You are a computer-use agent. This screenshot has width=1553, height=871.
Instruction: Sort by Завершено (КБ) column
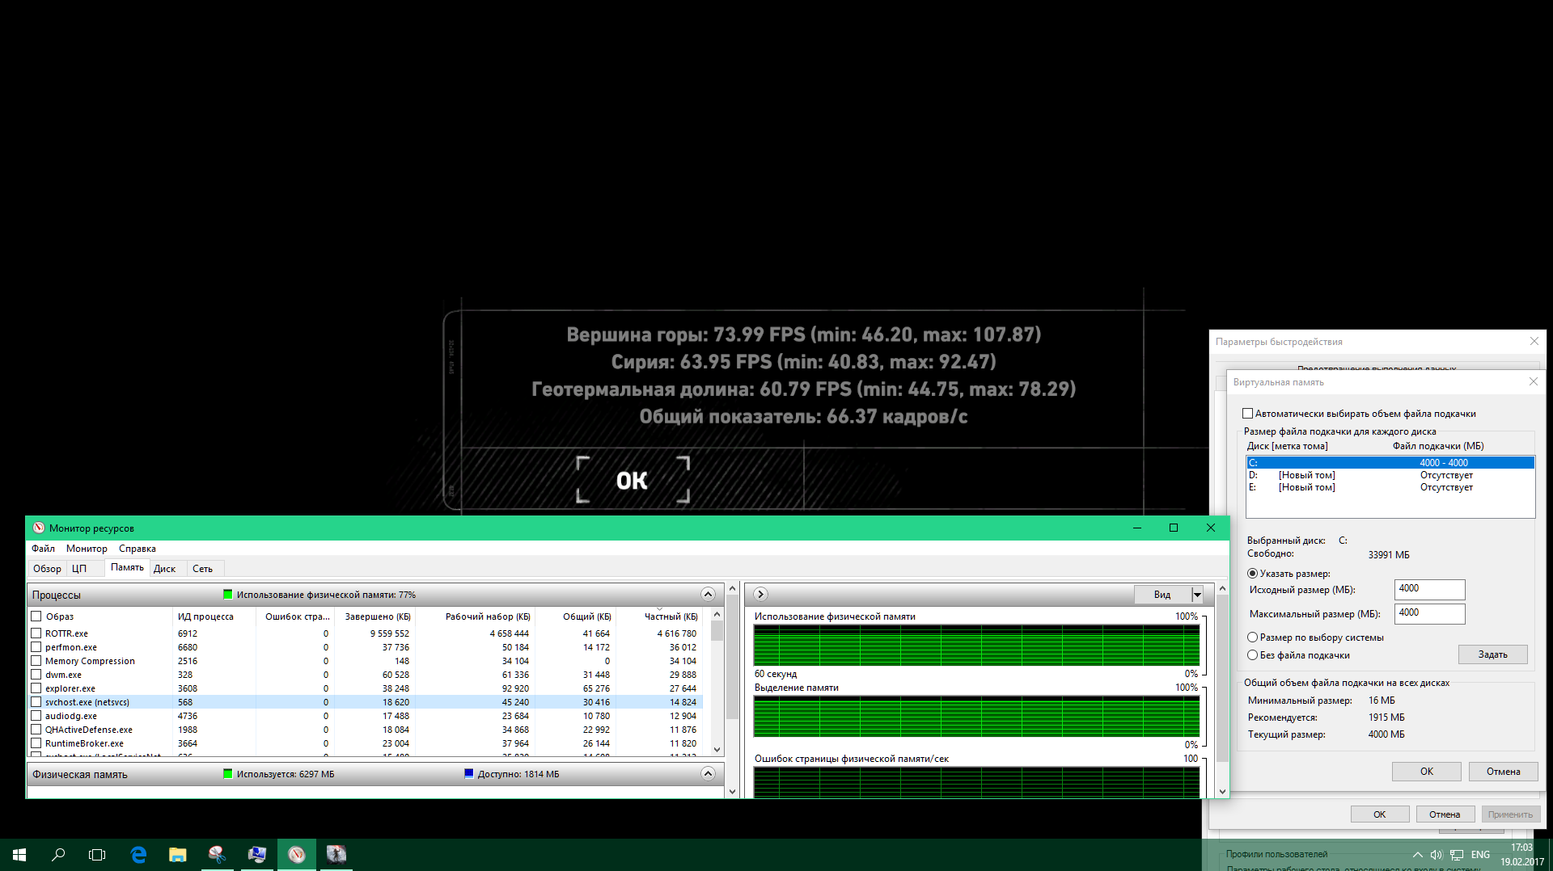(375, 616)
